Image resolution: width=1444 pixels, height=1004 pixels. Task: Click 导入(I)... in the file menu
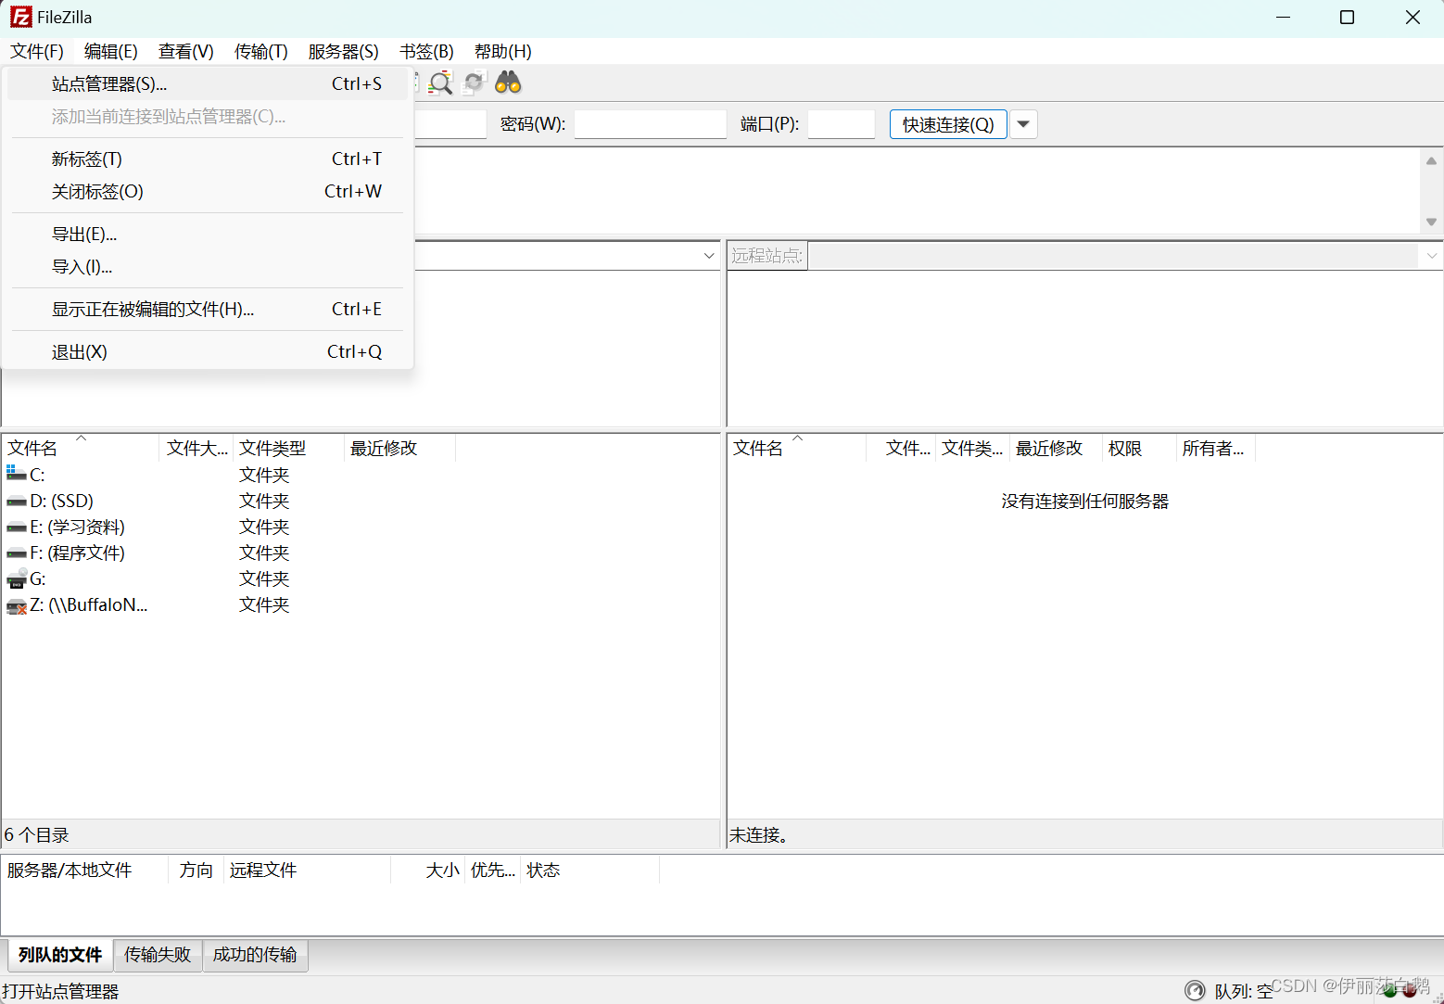208,266
